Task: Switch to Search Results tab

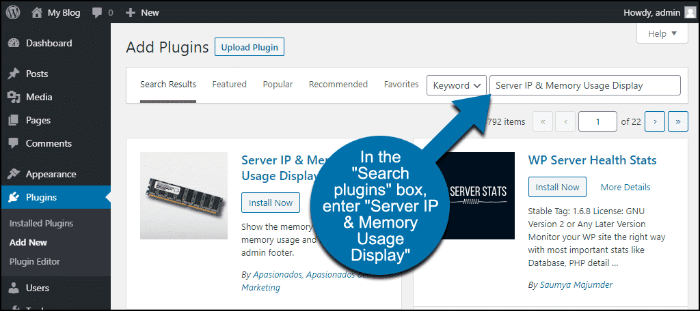Action: [168, 84]
